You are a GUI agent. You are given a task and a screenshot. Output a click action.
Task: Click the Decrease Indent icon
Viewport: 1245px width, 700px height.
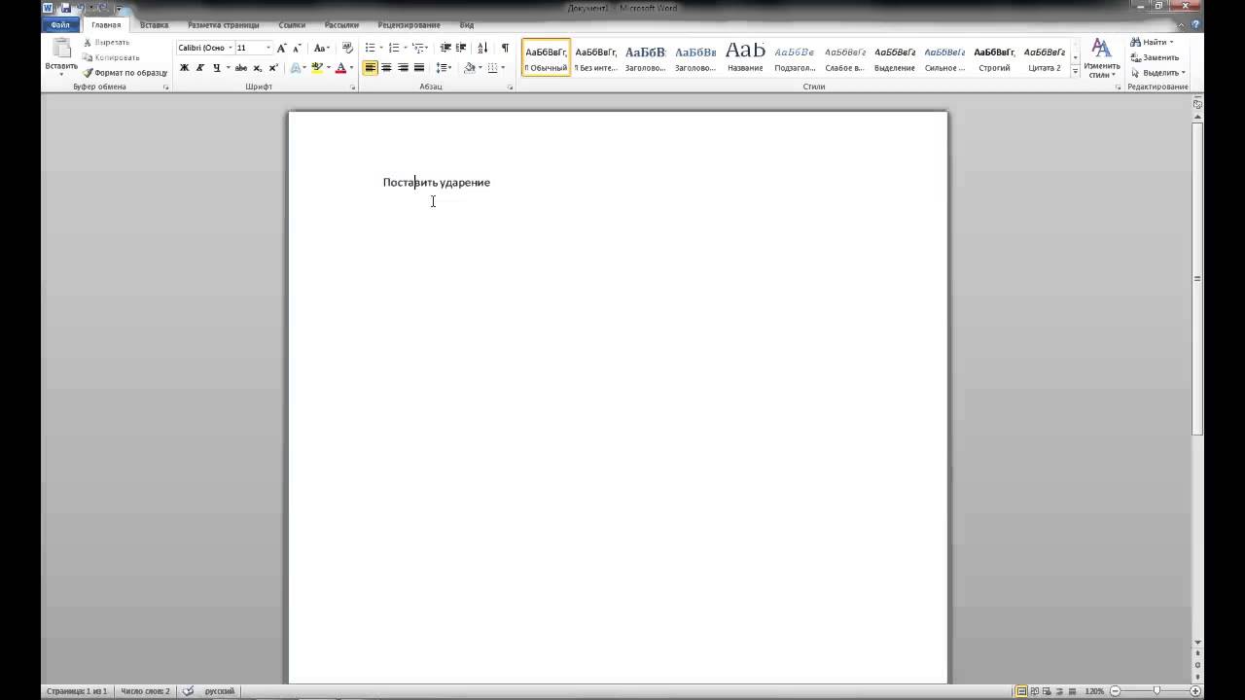[x=445, y=48]
